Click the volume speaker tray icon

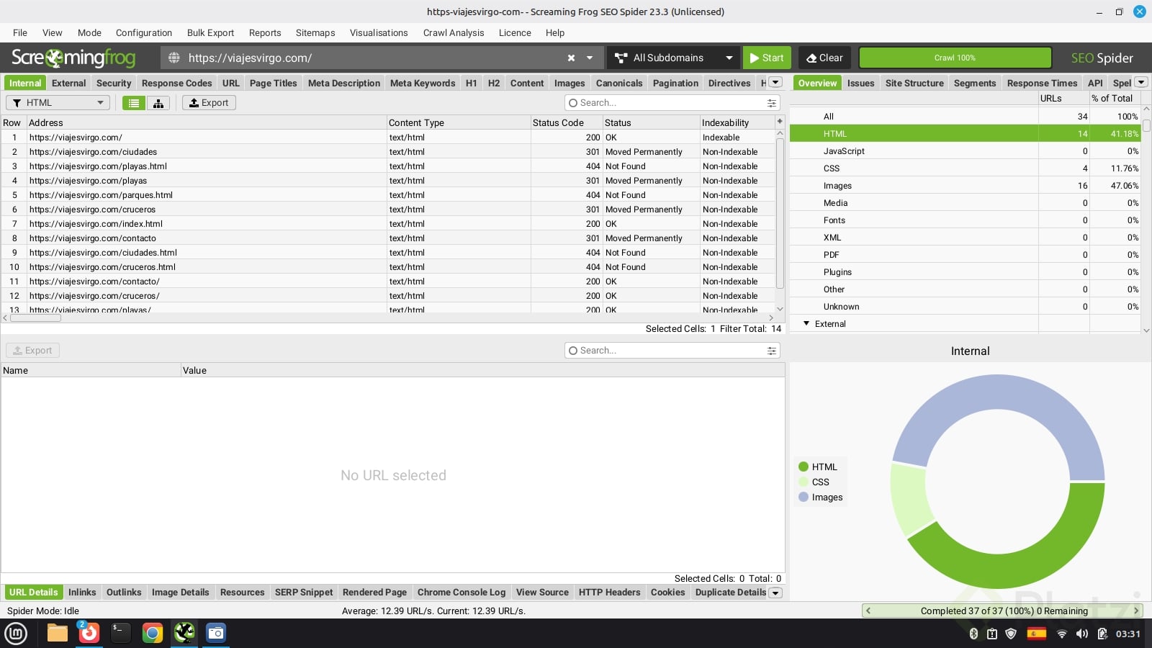pos(1081,634)
